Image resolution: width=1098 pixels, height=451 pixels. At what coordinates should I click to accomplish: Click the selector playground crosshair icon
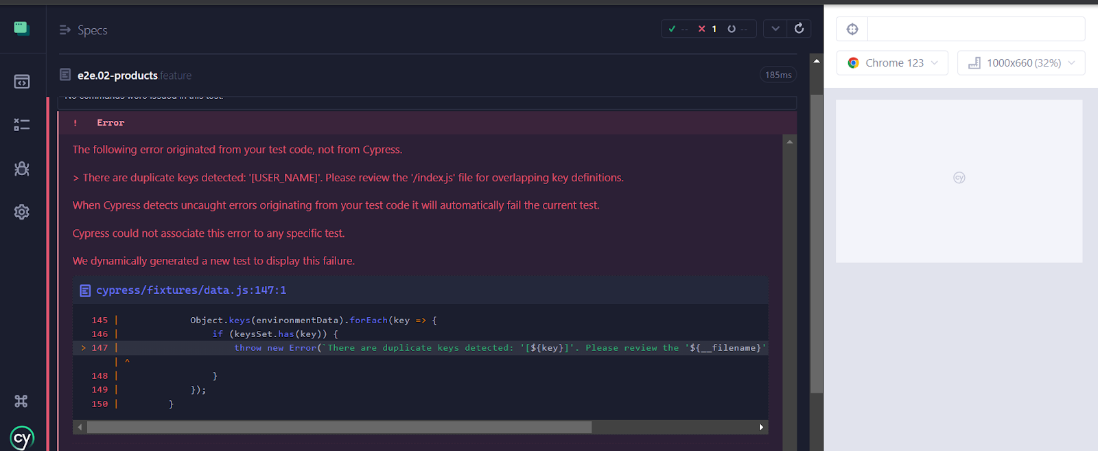click(x=852, y=29)
